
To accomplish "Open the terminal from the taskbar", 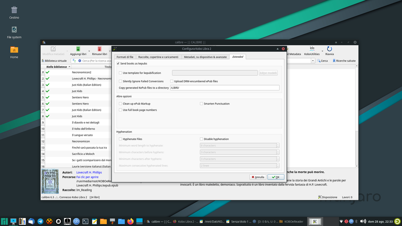I will coord(85,221).
